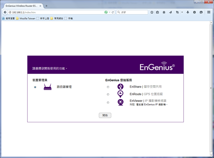Click the EnShare USB icon

coord(120,87)
